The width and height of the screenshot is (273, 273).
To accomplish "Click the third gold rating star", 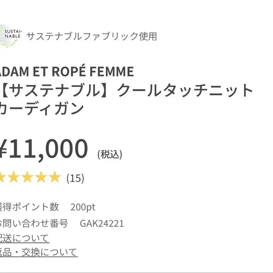I will [x=28, y=177].
